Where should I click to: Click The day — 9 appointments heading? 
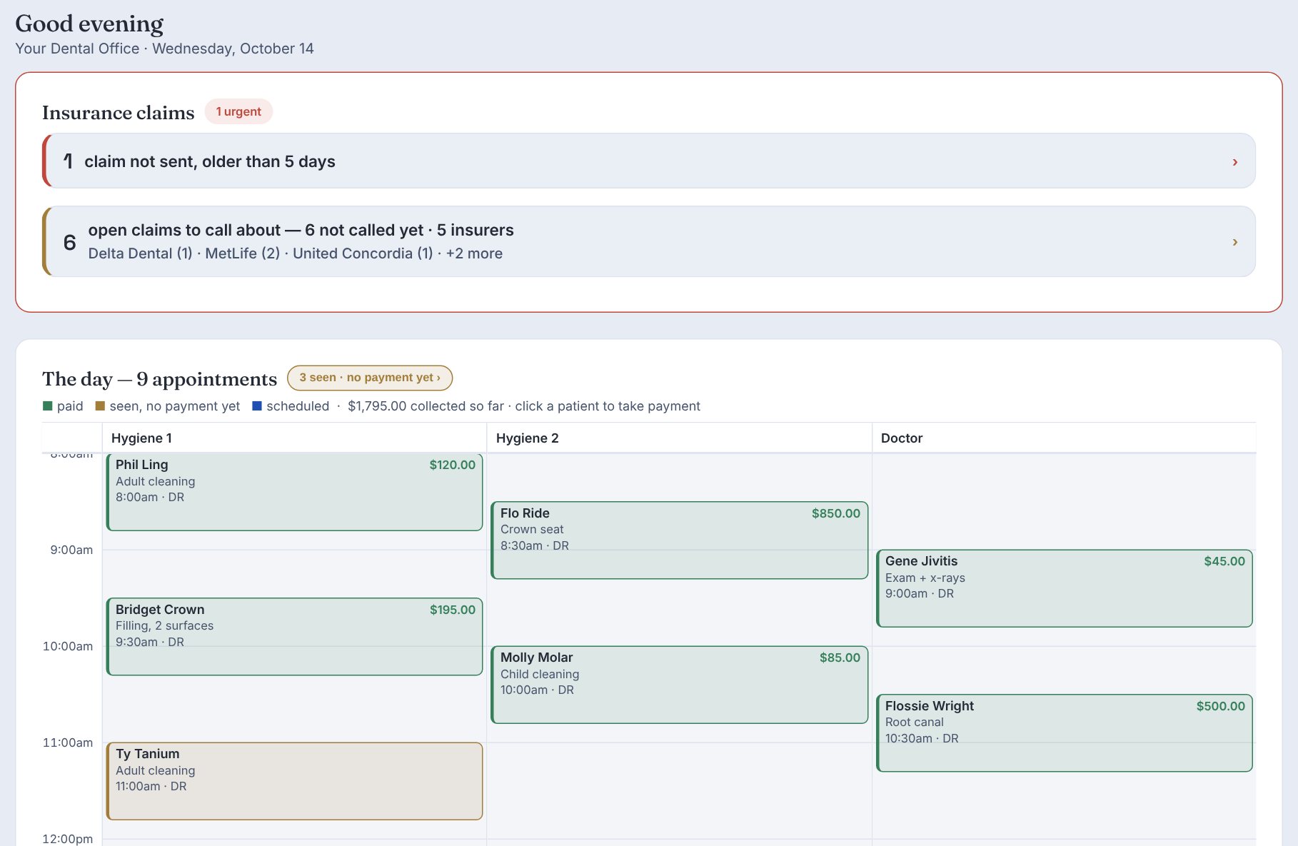(x=159, y=379)
